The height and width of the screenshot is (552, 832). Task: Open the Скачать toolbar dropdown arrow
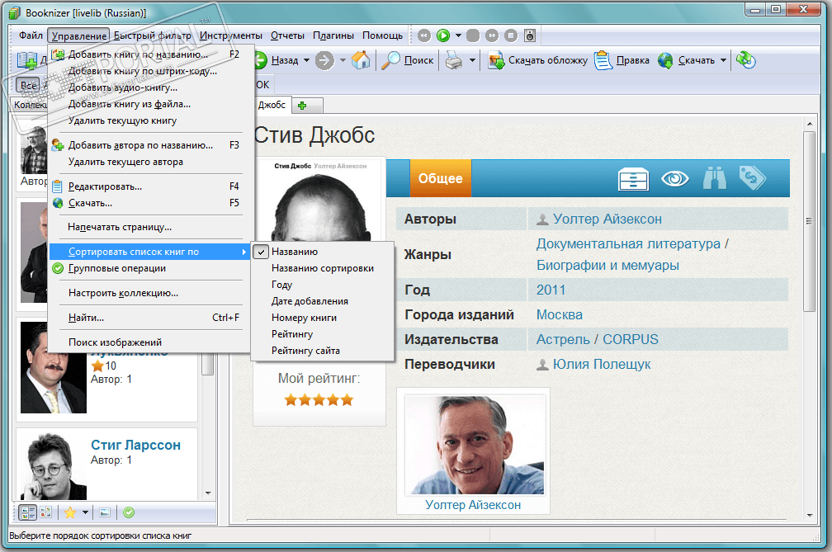click(723, 60)
